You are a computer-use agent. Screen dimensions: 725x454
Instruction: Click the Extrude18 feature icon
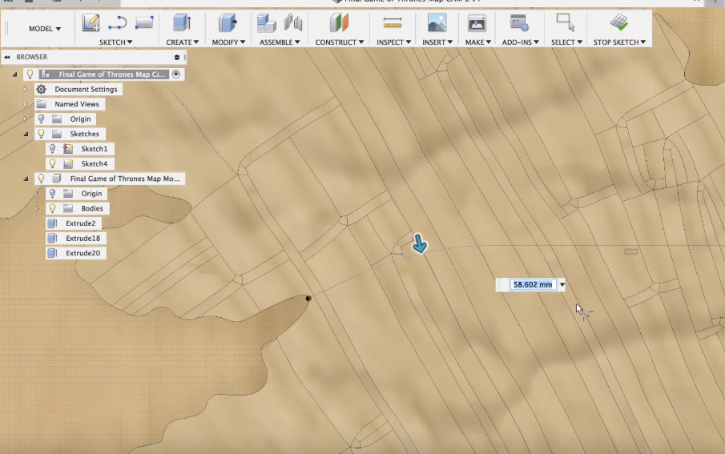point(52,238)
